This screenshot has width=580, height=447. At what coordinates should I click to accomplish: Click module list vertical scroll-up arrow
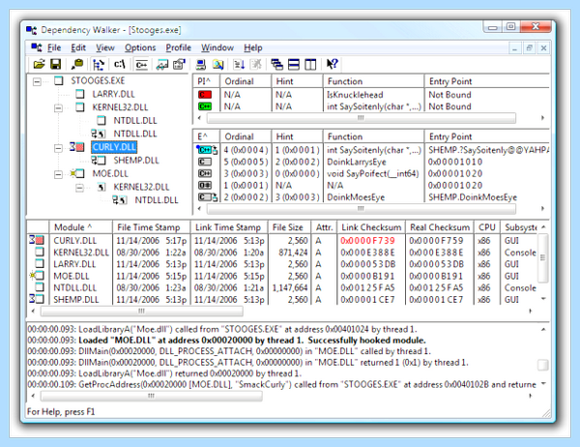[x=543, y=227]
